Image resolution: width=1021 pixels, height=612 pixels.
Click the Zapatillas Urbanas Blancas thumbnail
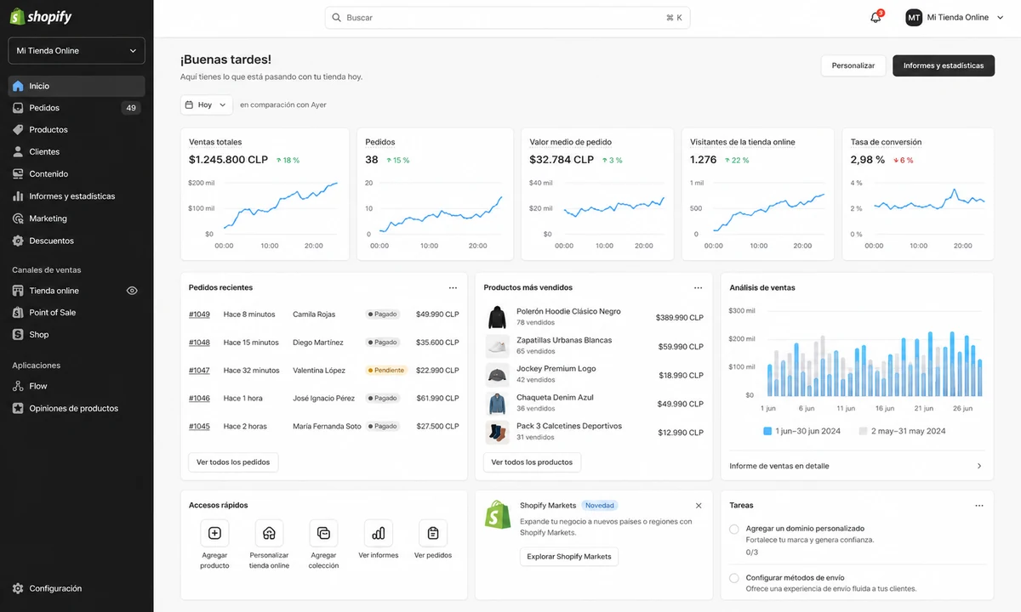497,346
